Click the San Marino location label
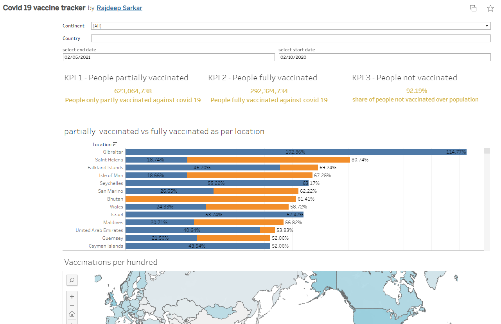 tap(111, 191)
